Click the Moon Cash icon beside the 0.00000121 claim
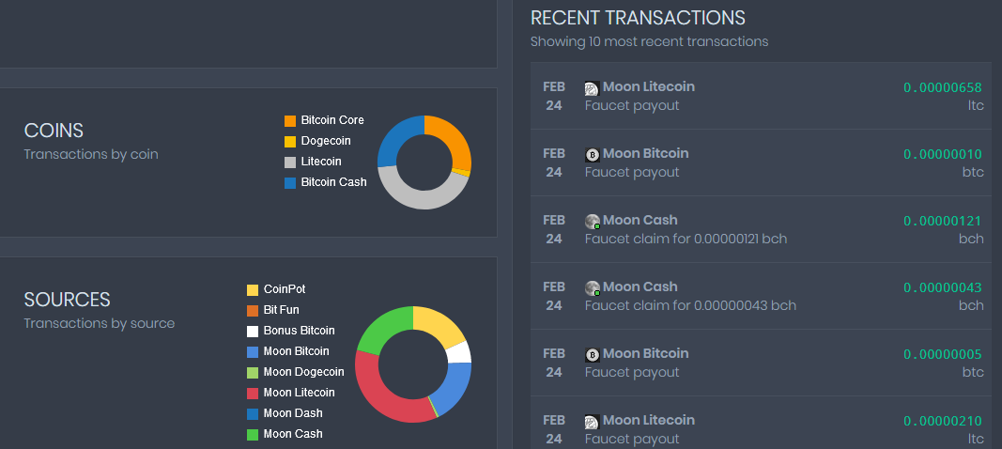 [593, 222]
